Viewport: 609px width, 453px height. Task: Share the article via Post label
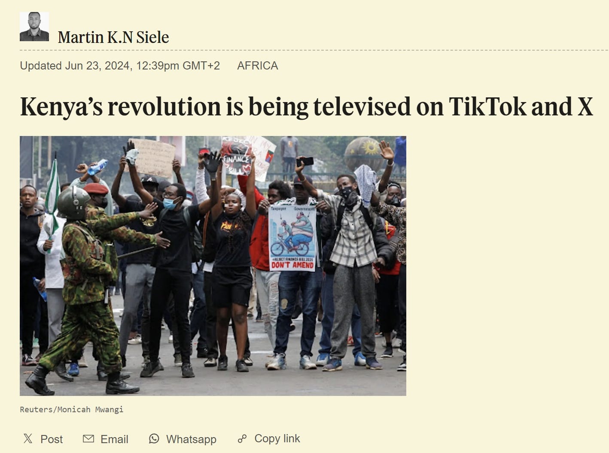pyautogui.click(x=52, y=439)
